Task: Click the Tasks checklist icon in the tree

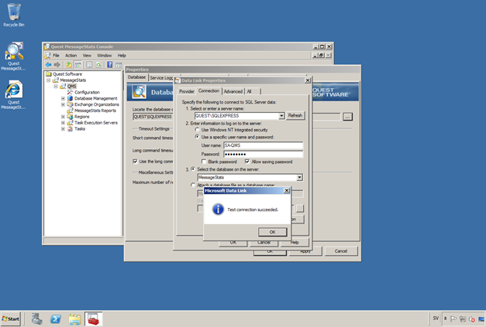Action: pyautogui.click(x=70, y=128)
